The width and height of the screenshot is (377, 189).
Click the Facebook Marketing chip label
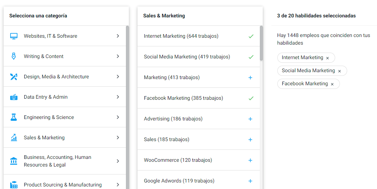coord(305,83)
